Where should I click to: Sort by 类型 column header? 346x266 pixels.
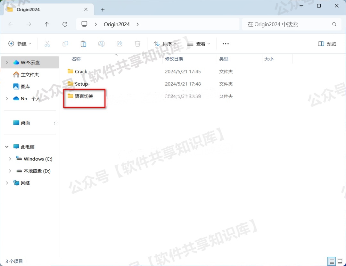[224, 59]
